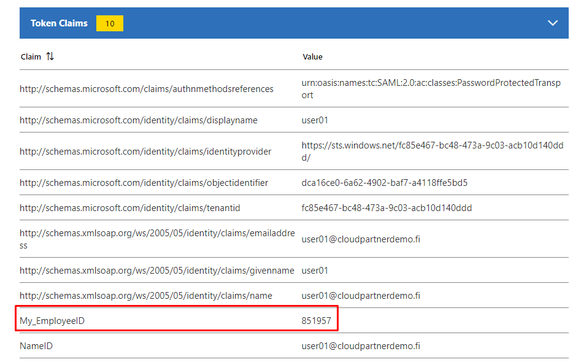573x362 pixels.
Task: Click the email value in the NameID row
Action: (x=361, y=346)
